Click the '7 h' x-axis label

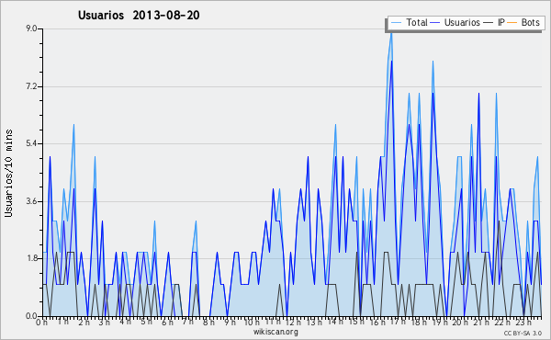(x=188, y=322)
